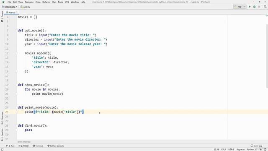The image size is (268, 151).
Task: Click on 'def find_movie():' in the editor
Action: point(33,125)
